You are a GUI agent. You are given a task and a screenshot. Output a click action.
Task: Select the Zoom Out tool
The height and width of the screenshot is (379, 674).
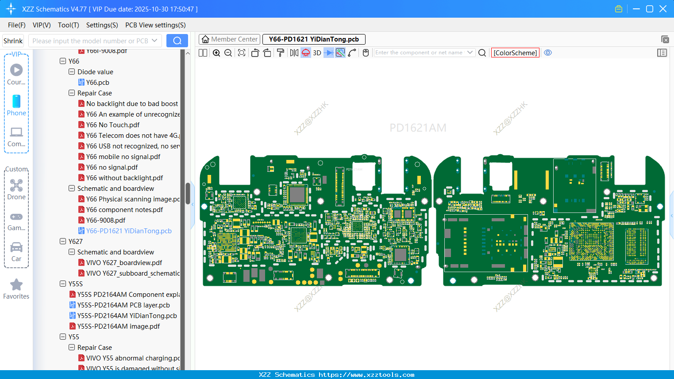(x=228, y=53)
